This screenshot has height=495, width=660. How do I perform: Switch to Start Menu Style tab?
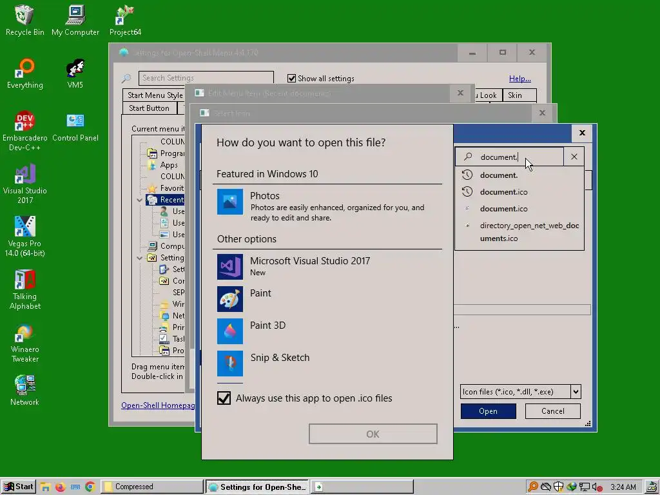(x=155, y=95)
